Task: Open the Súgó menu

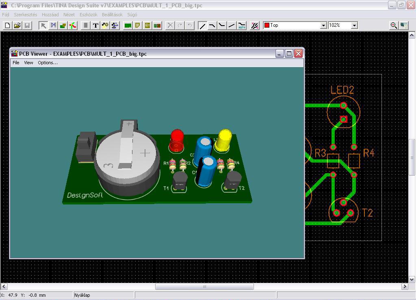Action: (132, 15)
